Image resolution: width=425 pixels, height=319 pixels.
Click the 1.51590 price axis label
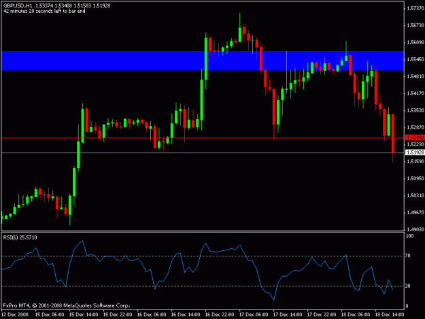[415, 161]
